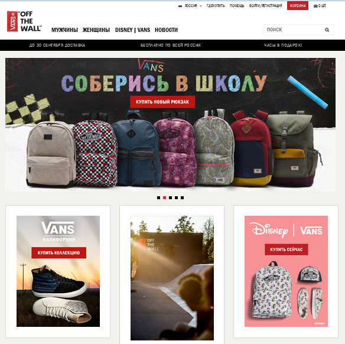This screenshot has width=345, height=344.
Task: Open the Женщины menu
Action: tap(96, 30)
